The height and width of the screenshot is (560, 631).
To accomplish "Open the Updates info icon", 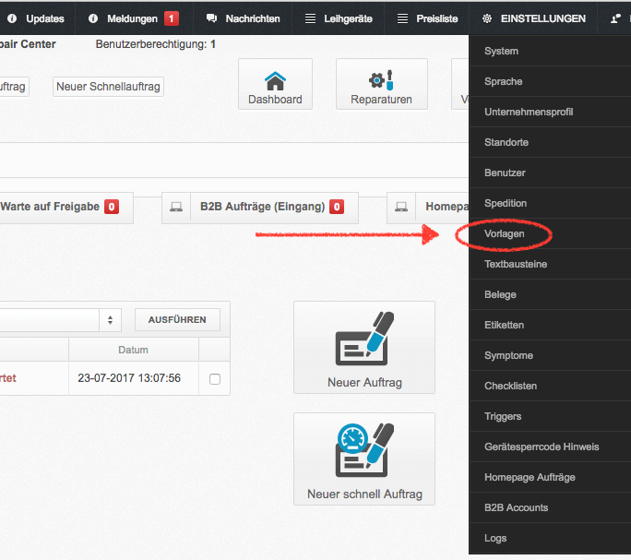I will click(x=12, y=18).
